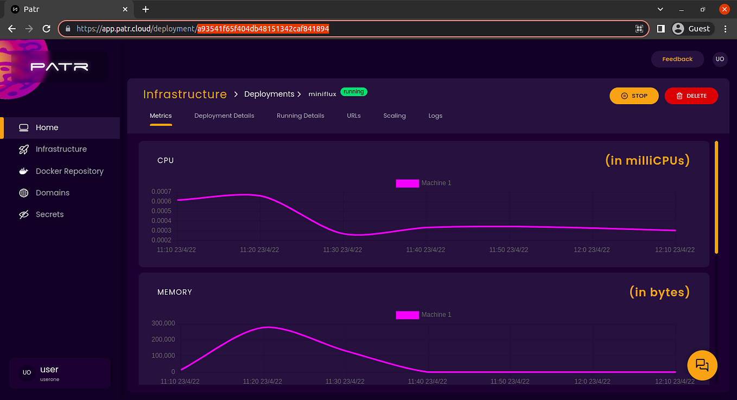Click the Docker Repository whale icon
Image resolution: width=737 pixels, height=400 pixels.
tap(23, 170)
